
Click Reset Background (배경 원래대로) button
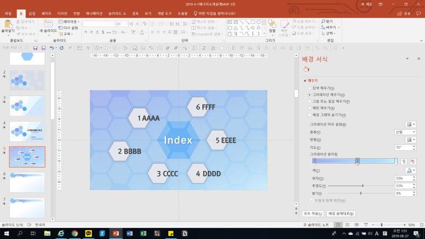pyautogui.click(x=341, y=213)
